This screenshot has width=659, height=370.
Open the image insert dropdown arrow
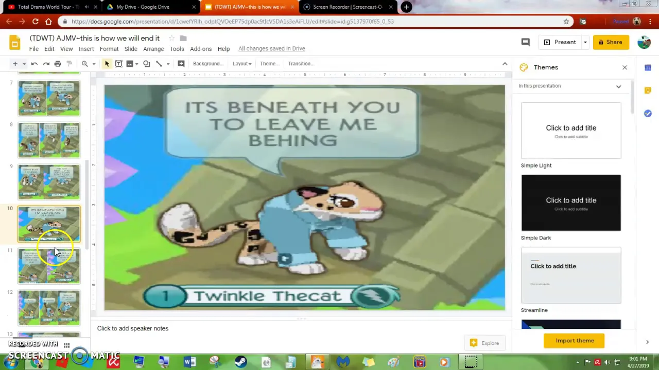tap(136, 64)
